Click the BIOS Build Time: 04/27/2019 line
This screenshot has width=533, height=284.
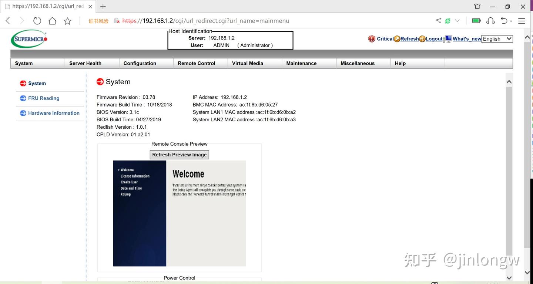coord(129,119)
